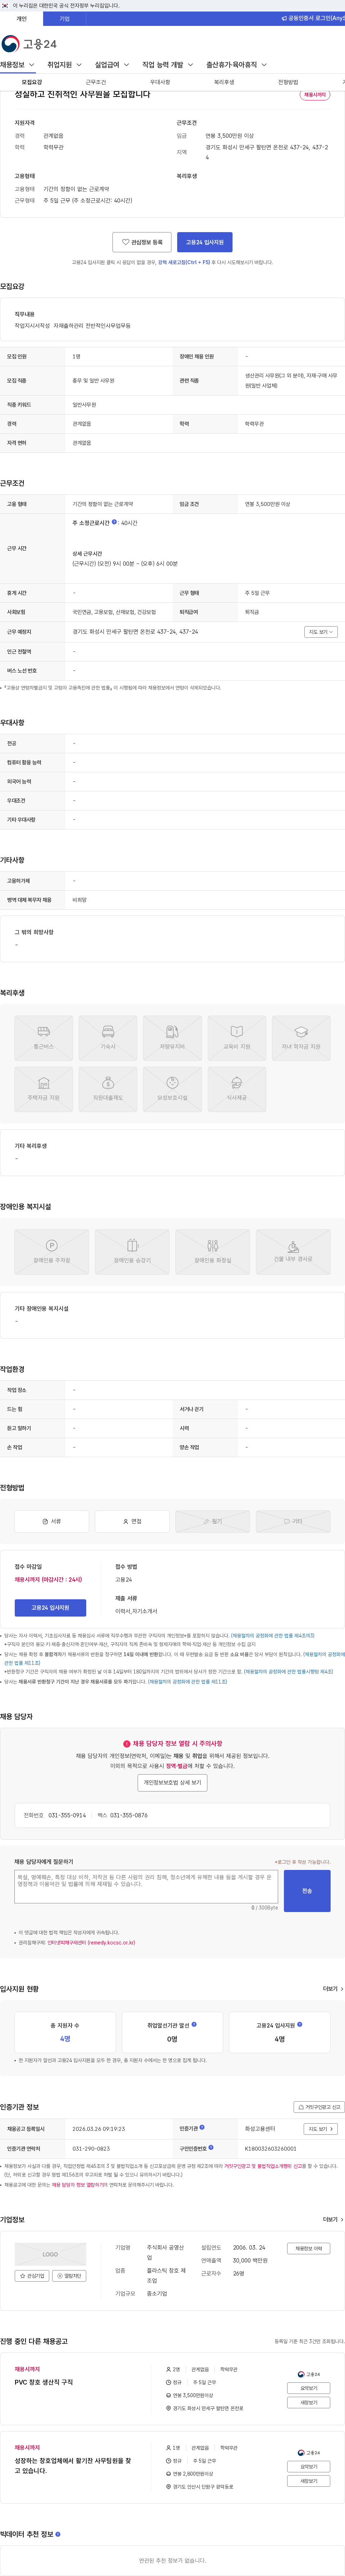The image size is (345, 2576).
Task: Click the 차량유지비 welfare icon
Action: [x=172, y=1038]
